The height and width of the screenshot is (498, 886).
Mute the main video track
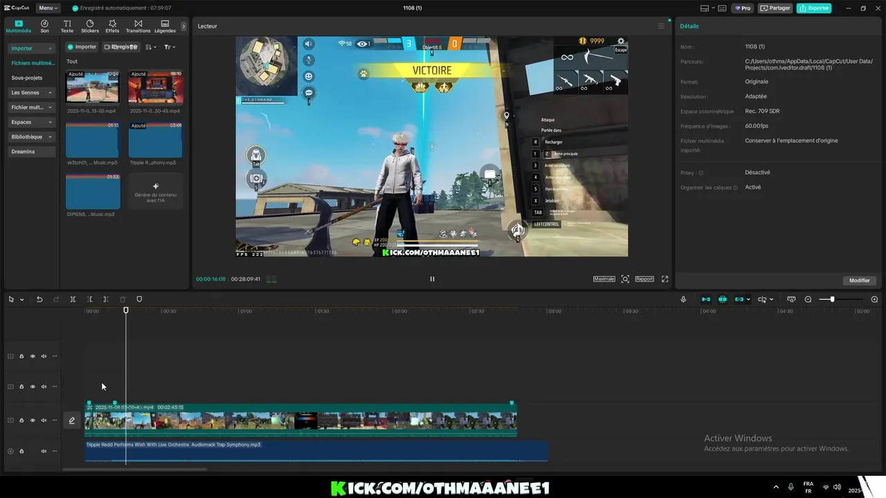44,421
